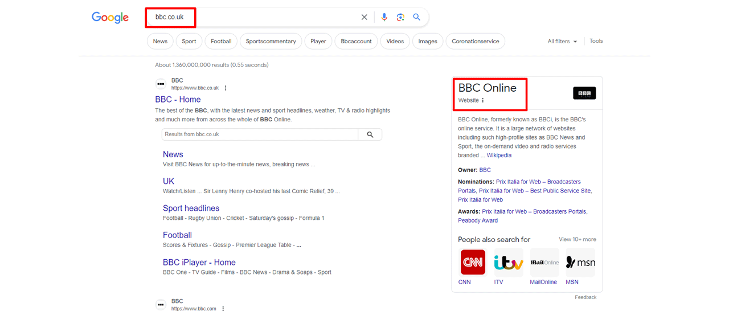Select the Bbcaccount filter chip
The height and width of the screenshot is (311, 729).
(x=357, y=41)
